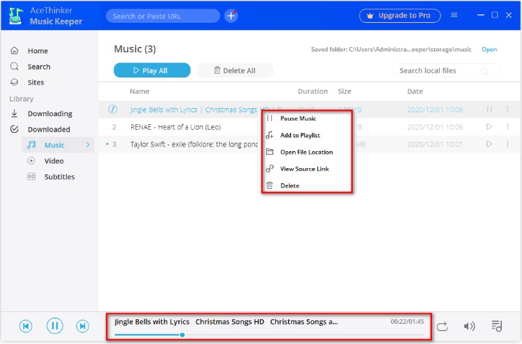Select RENAE - Heart of a Lion song
Screen dimensions: 522x344
point(176,127)
